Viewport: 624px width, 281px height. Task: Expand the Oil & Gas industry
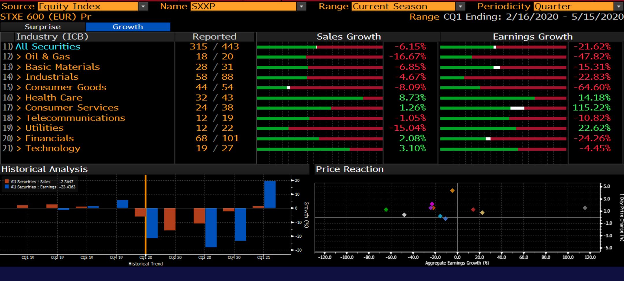(x=19, y=57)
